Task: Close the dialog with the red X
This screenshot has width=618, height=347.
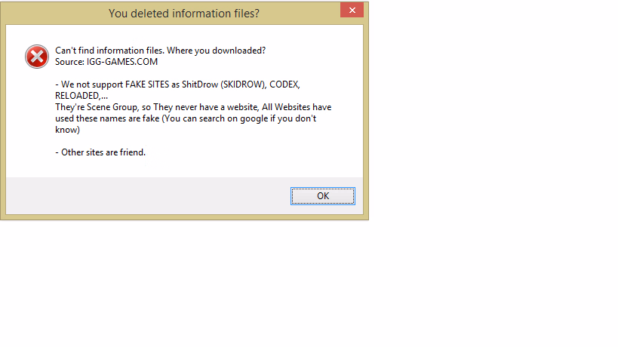Action: coord(352,11)
